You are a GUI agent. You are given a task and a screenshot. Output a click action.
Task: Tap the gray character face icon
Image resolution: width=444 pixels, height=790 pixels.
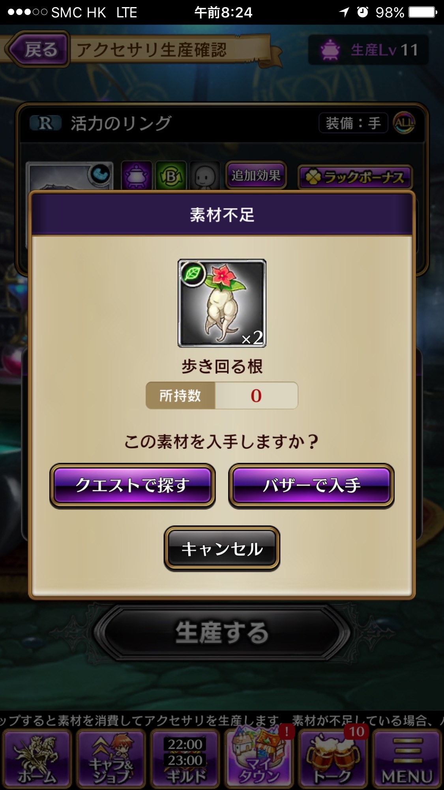[205, 175]
